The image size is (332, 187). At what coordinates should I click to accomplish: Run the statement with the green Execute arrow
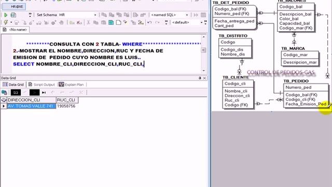point(6,15)
